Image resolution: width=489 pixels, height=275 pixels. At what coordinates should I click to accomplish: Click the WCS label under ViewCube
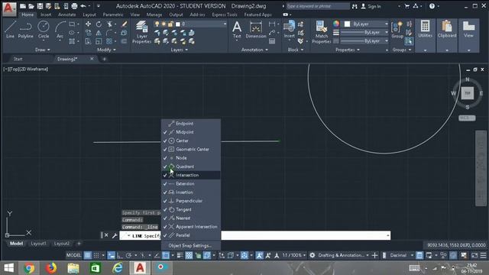click(x=467, y=118)
